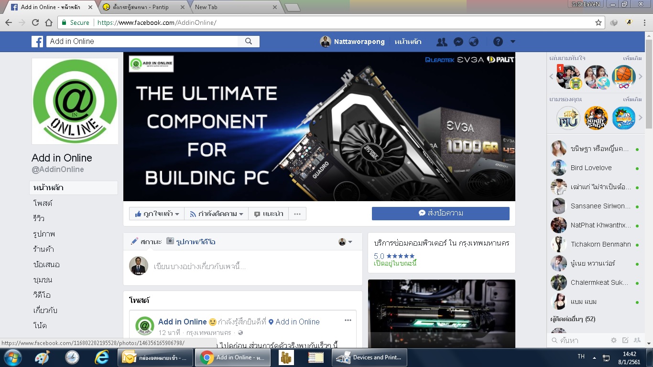Open the Chrome three-dot menu
The image size is (653, 367).
(x=644, y=22)
